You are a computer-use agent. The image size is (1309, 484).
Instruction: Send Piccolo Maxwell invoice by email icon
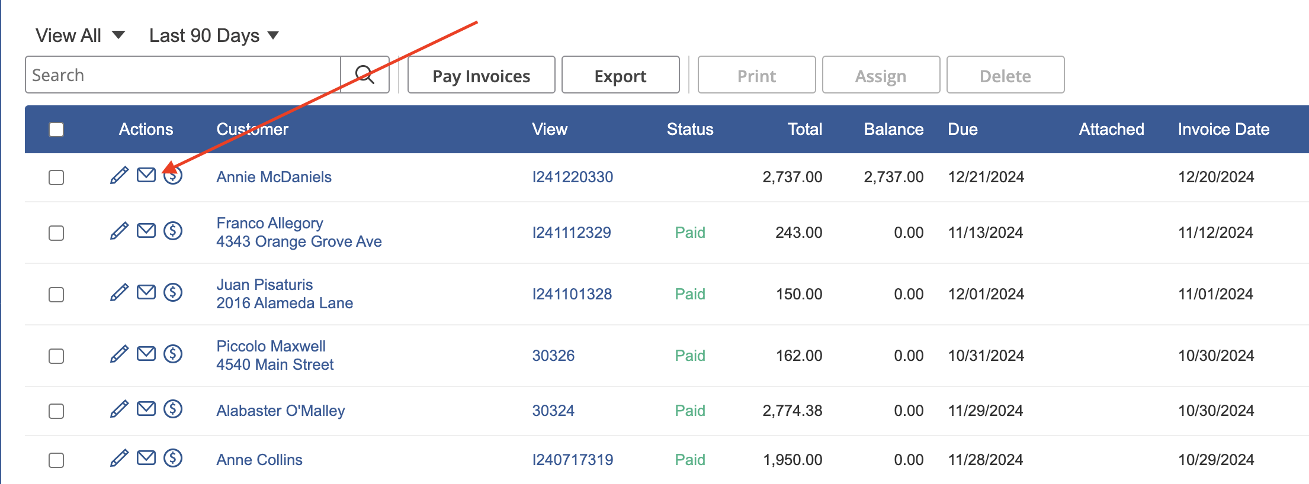click(x=146, y=353)
